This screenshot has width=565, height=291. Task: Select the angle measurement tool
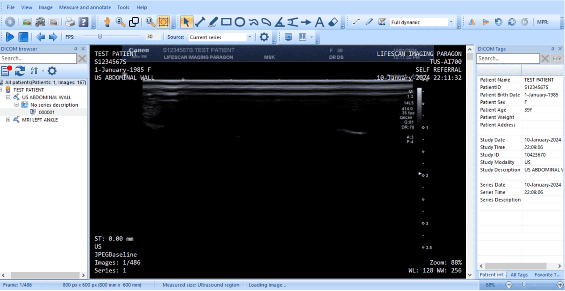click(x=279, y=22)
